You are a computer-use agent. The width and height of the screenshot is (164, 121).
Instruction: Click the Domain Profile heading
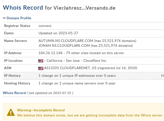[x=19, y=18]
